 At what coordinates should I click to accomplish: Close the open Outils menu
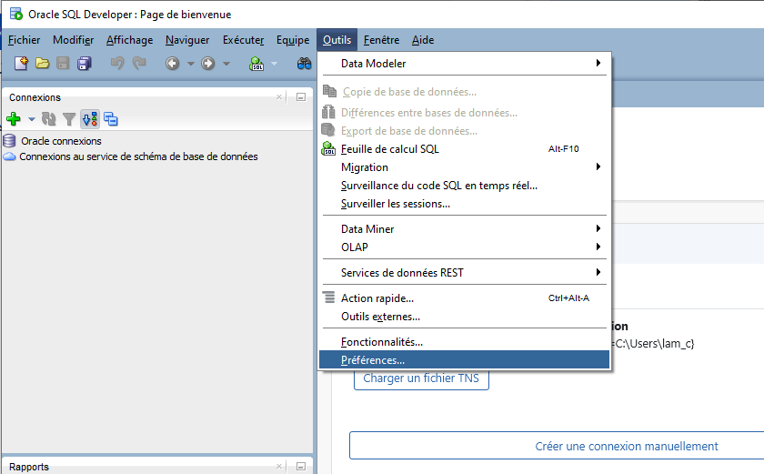(337, 40)
